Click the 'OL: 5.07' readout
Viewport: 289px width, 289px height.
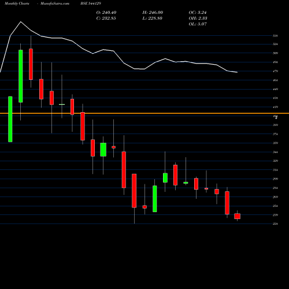click(x=198, y=24)
